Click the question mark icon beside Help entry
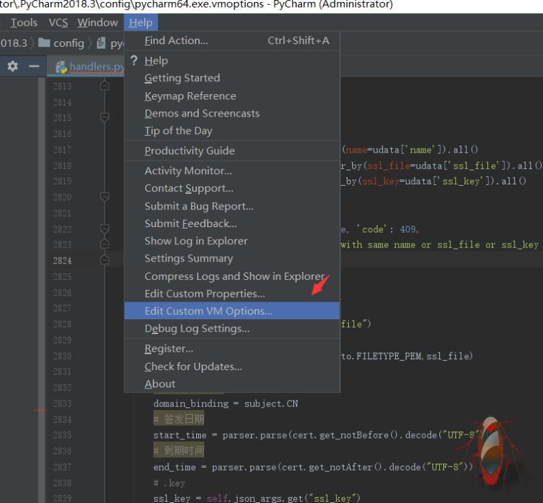 pyautogui.click(x=134, y=61)
